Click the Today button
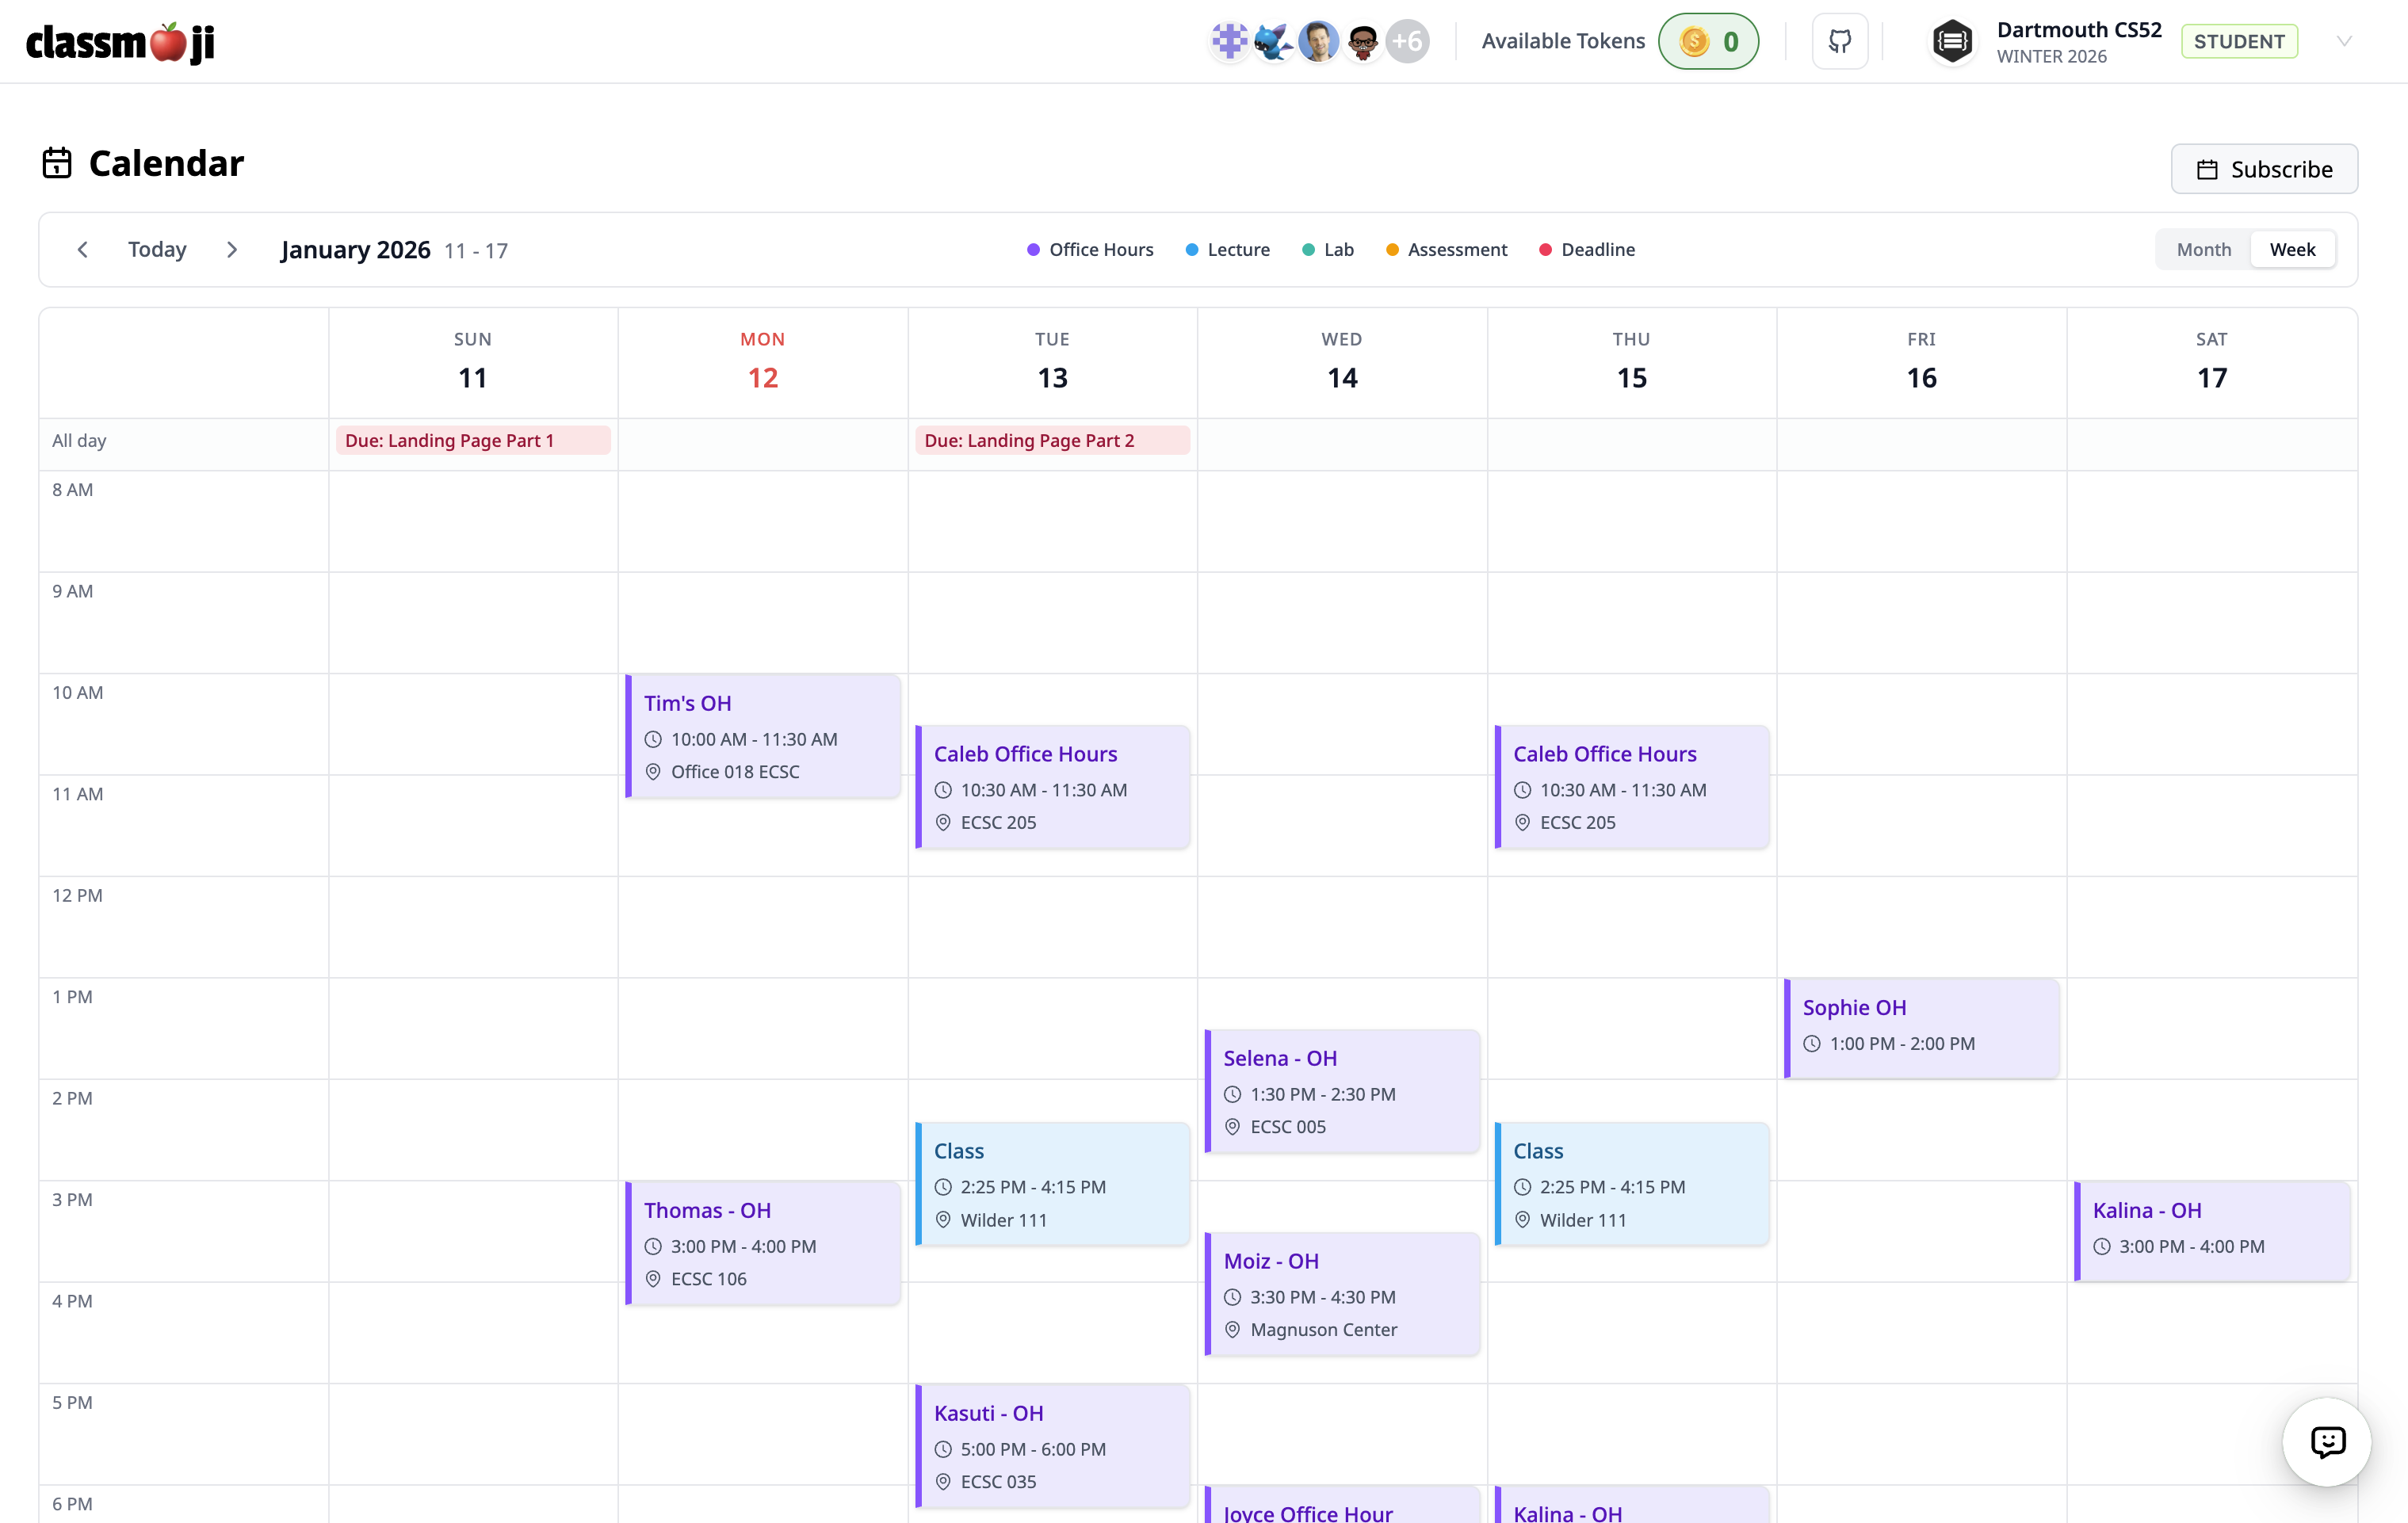Viewport: 2408px width, 1523px height. coord(157,249)
